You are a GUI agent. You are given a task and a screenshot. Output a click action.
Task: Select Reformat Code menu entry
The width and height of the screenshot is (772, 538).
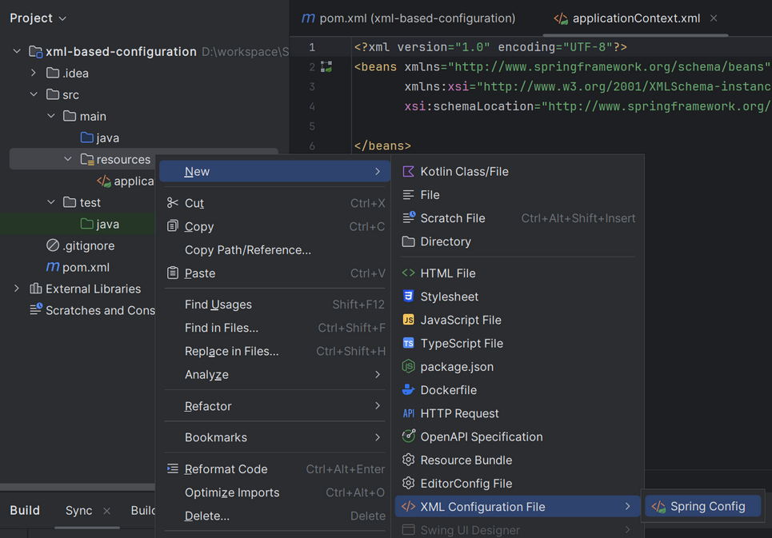[226, 469]
